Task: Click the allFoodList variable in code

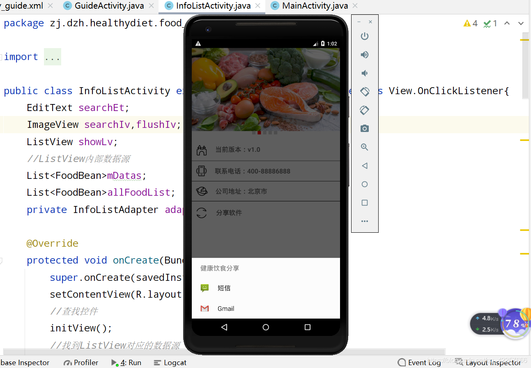Action: [139, 192]
